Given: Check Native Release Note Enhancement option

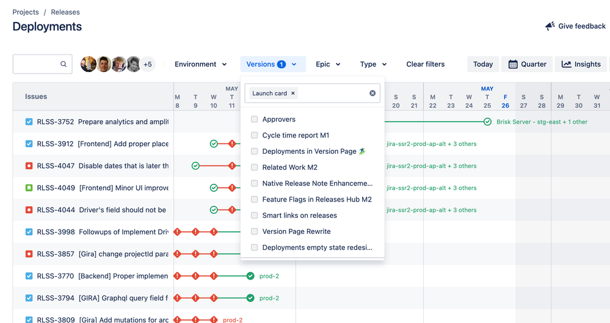Looking at the screenshot, I should click(255, 183).
